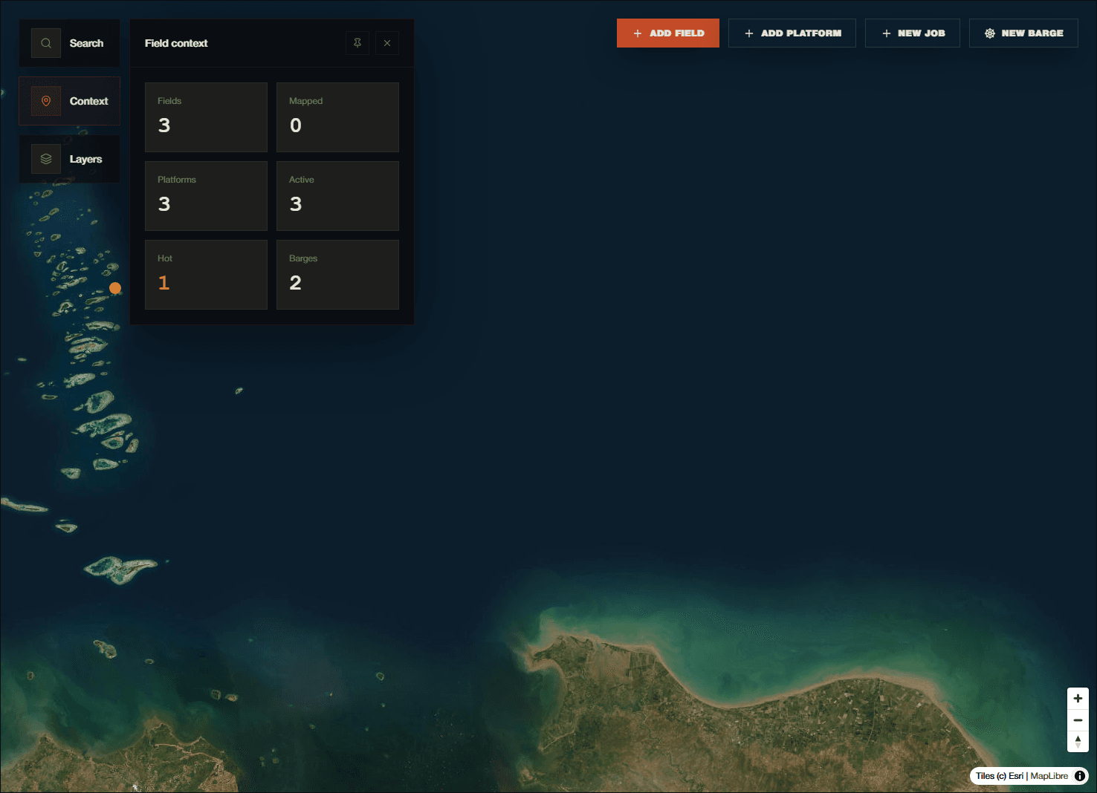Screen dimensions: 1097x793
Task: Zoom out with the map minus control
Action: (x=1078, y=719)
